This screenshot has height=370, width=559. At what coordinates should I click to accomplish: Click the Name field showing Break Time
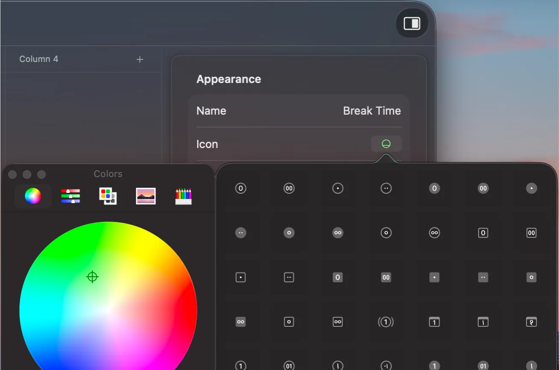(x=372, y=111)
